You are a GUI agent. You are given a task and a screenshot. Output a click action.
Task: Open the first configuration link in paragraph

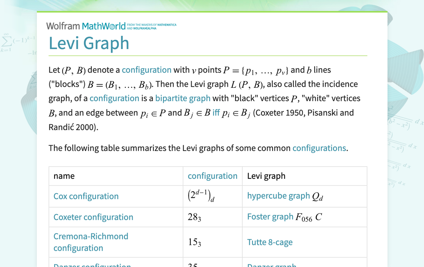147,70
